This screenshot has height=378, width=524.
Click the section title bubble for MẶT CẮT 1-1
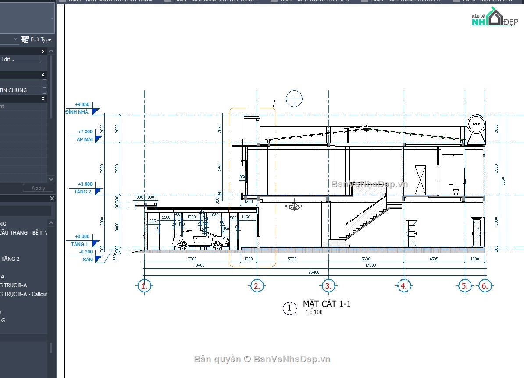click(289, 308)
